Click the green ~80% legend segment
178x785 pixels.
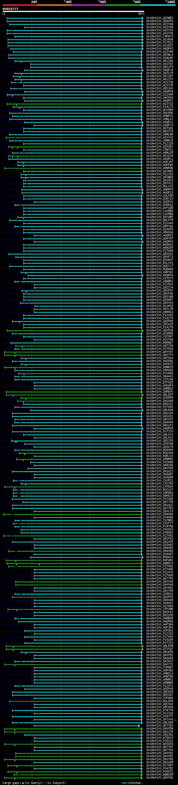pos(123,5)
